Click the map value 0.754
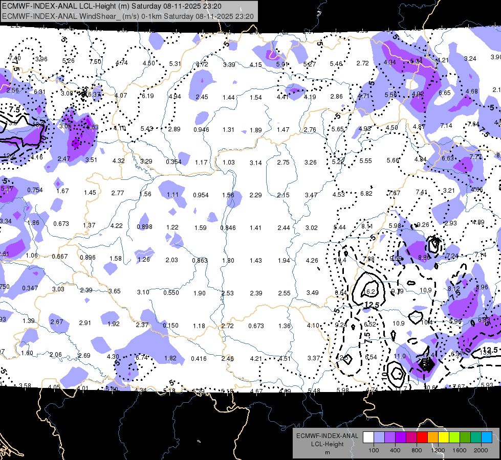 pyautogui.click(x=35, y=190)
